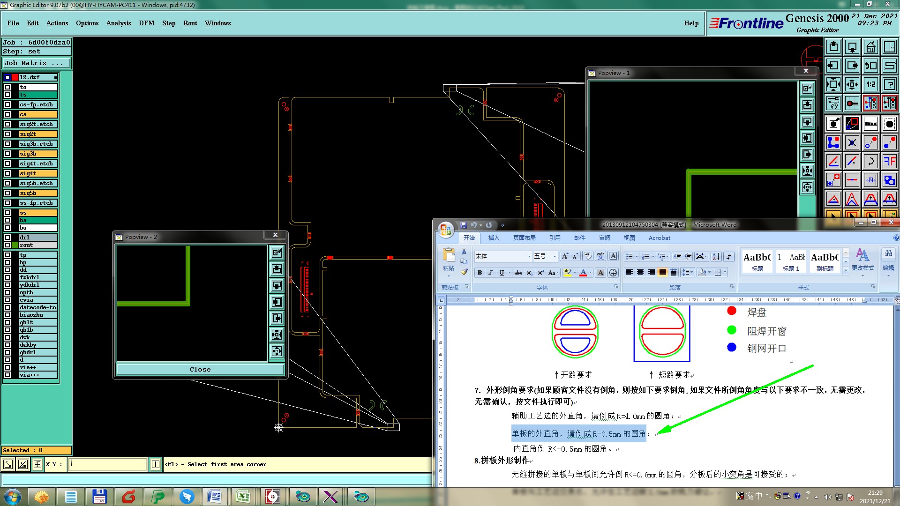The width and height of the screenshot is (900, 506).
Task: Click the text highlight color swatch
Action: coord(567,273)
